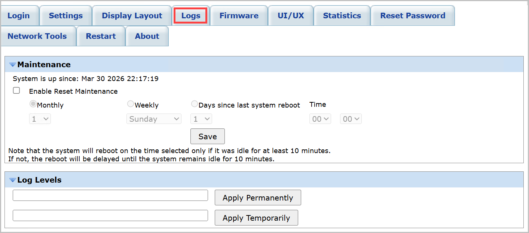Open the days-since-reboot count dropdown
The image size is (529, 233).
pos(201,119)
